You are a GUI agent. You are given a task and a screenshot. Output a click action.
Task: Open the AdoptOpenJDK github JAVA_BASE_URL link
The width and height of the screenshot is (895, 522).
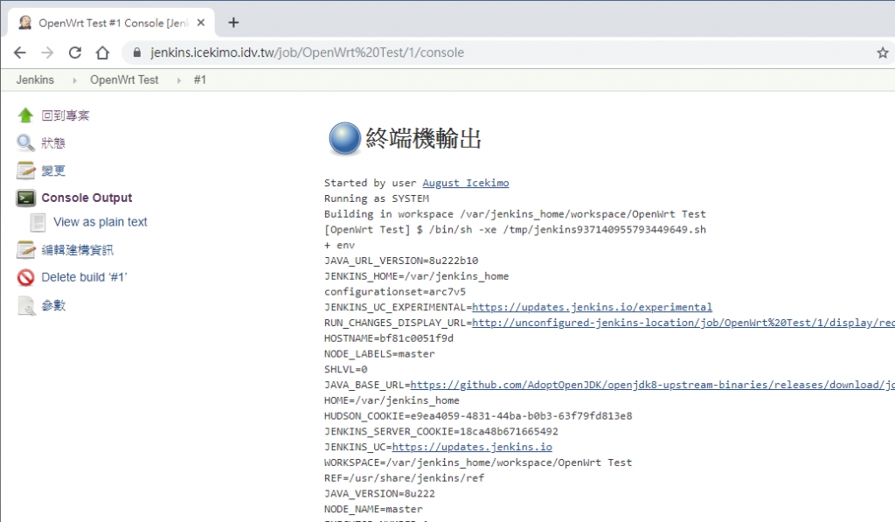tap(652, 385)
